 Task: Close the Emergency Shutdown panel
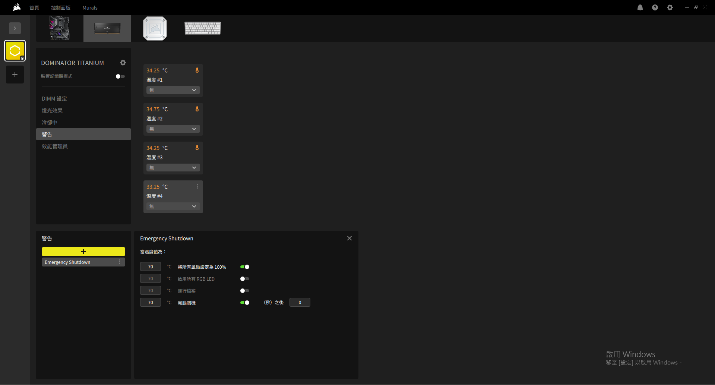(349, 238)
